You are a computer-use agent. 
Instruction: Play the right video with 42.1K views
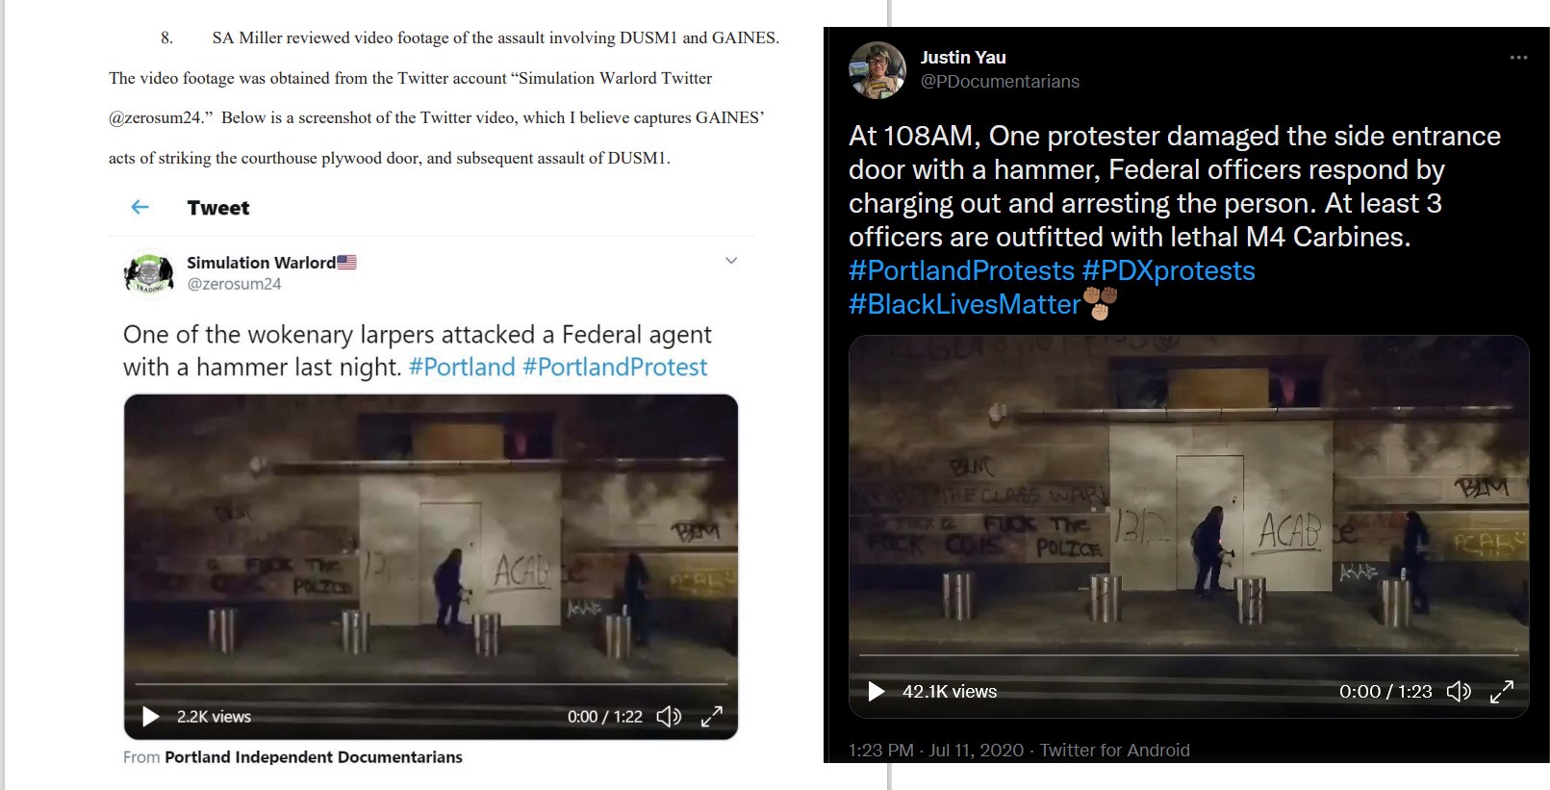pos(876,691)
